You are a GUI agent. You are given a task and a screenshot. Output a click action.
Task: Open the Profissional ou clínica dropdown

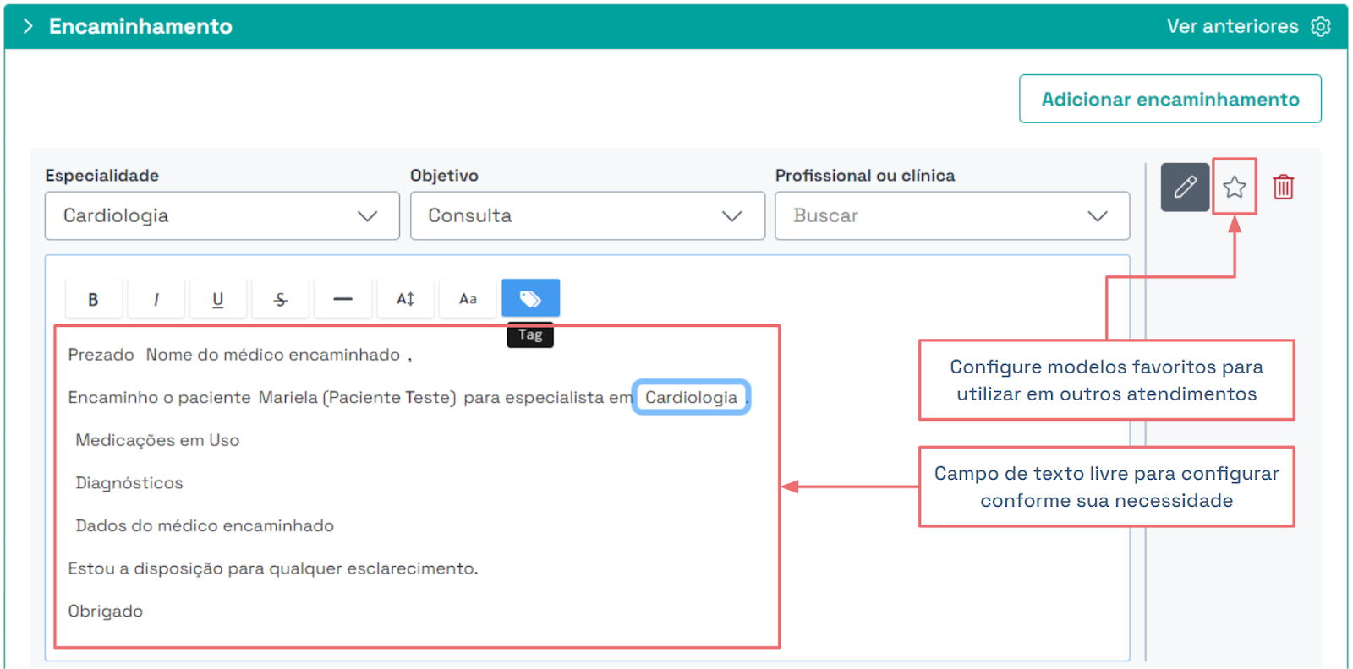click(x=951, y=215)
